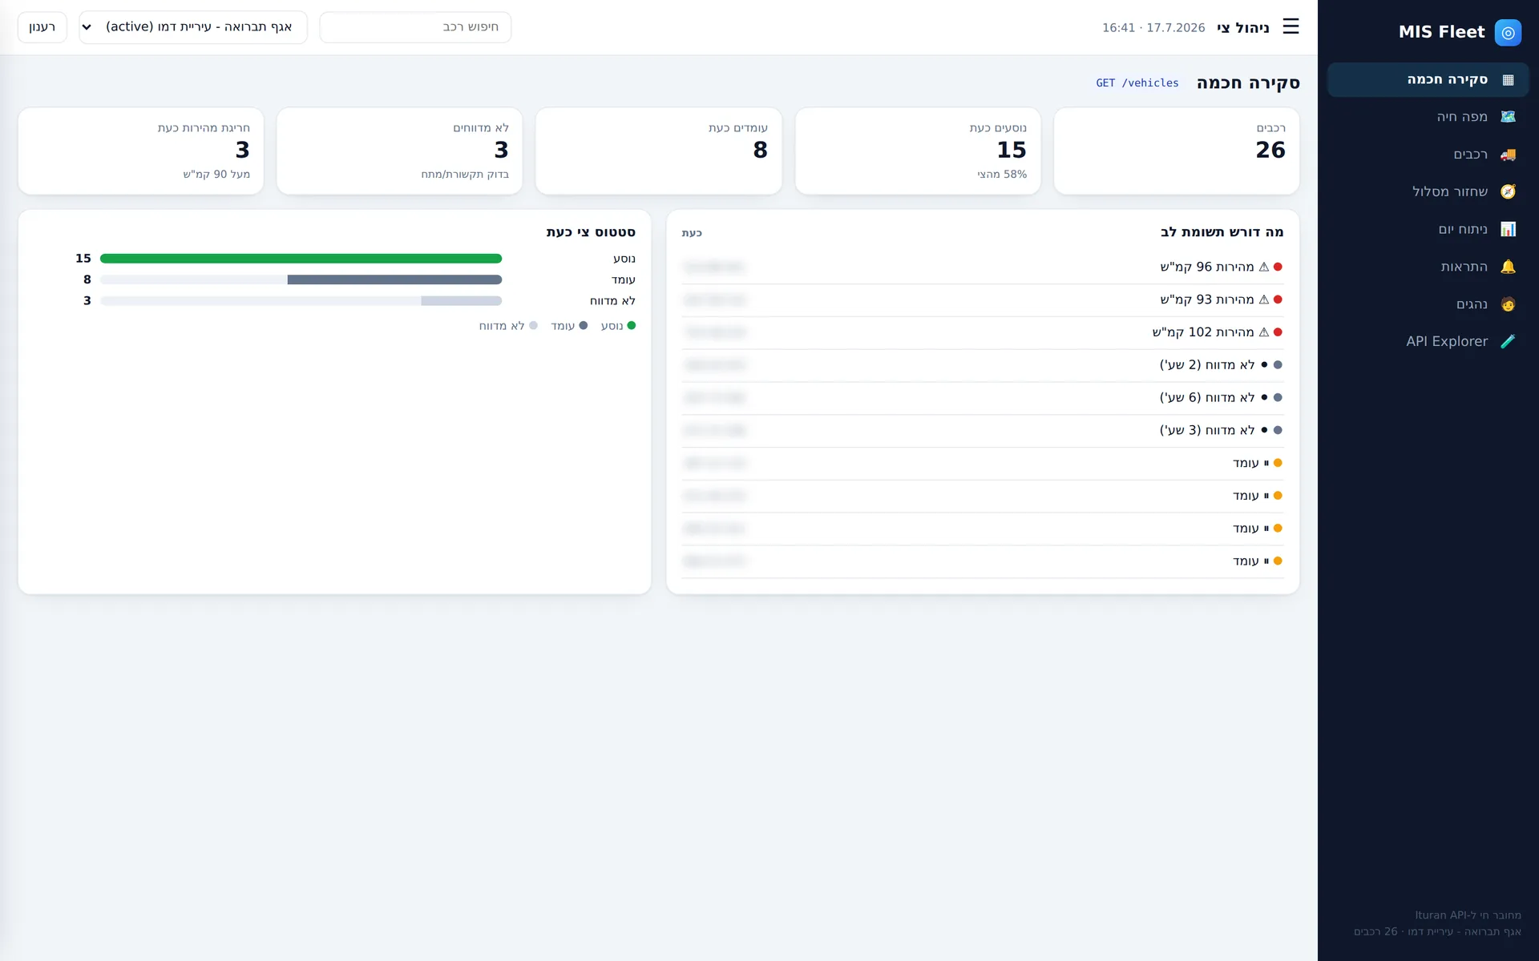Click the truck icon next to רכבים
Screen dimensions: 1539x961
point(1508,155)
